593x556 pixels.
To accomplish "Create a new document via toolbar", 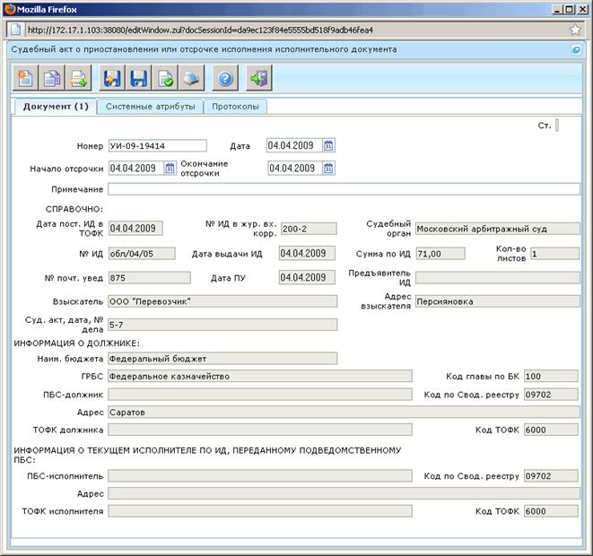I will [25, 78].
